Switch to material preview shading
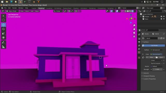The height and width of the screenshot is (93, 166). (130, 11)
